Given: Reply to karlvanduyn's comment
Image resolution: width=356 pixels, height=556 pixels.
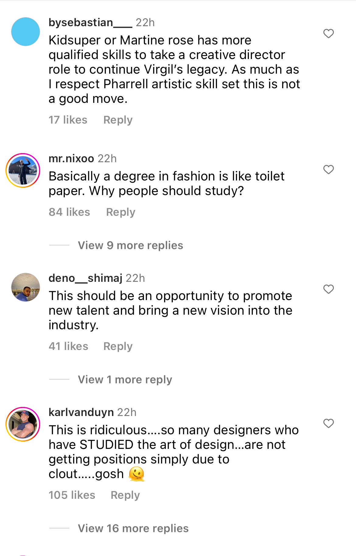Looking at the screenshot, I should pos(125,495).
